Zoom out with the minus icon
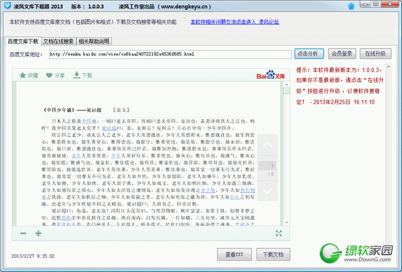This screenshot has height=272, width=402. pyautogui.click(x=23, y=233)
